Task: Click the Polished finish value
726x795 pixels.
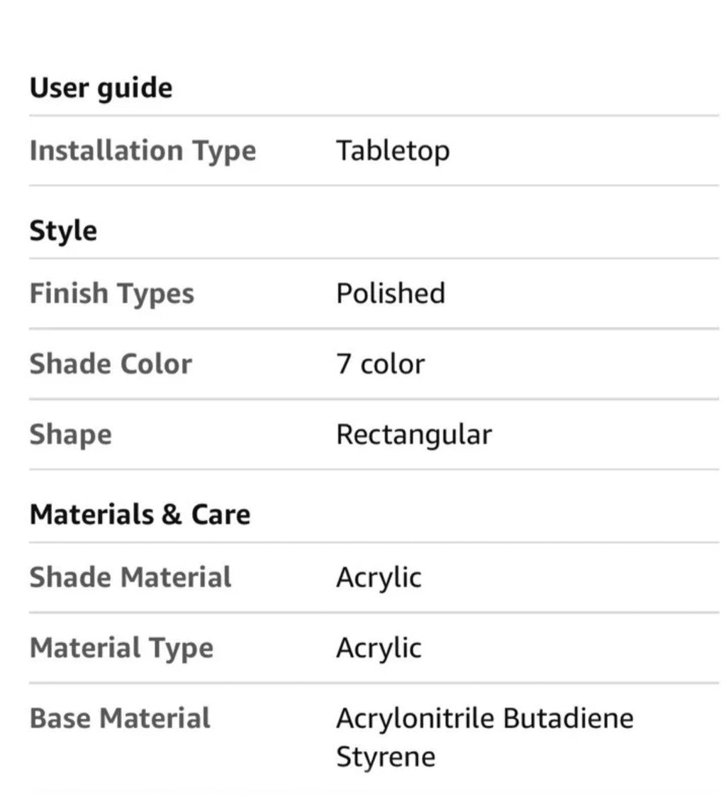Action: (391, 293)
